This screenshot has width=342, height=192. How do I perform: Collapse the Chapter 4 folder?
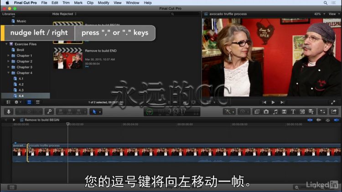pyautogui.click(x=8, y=73)
